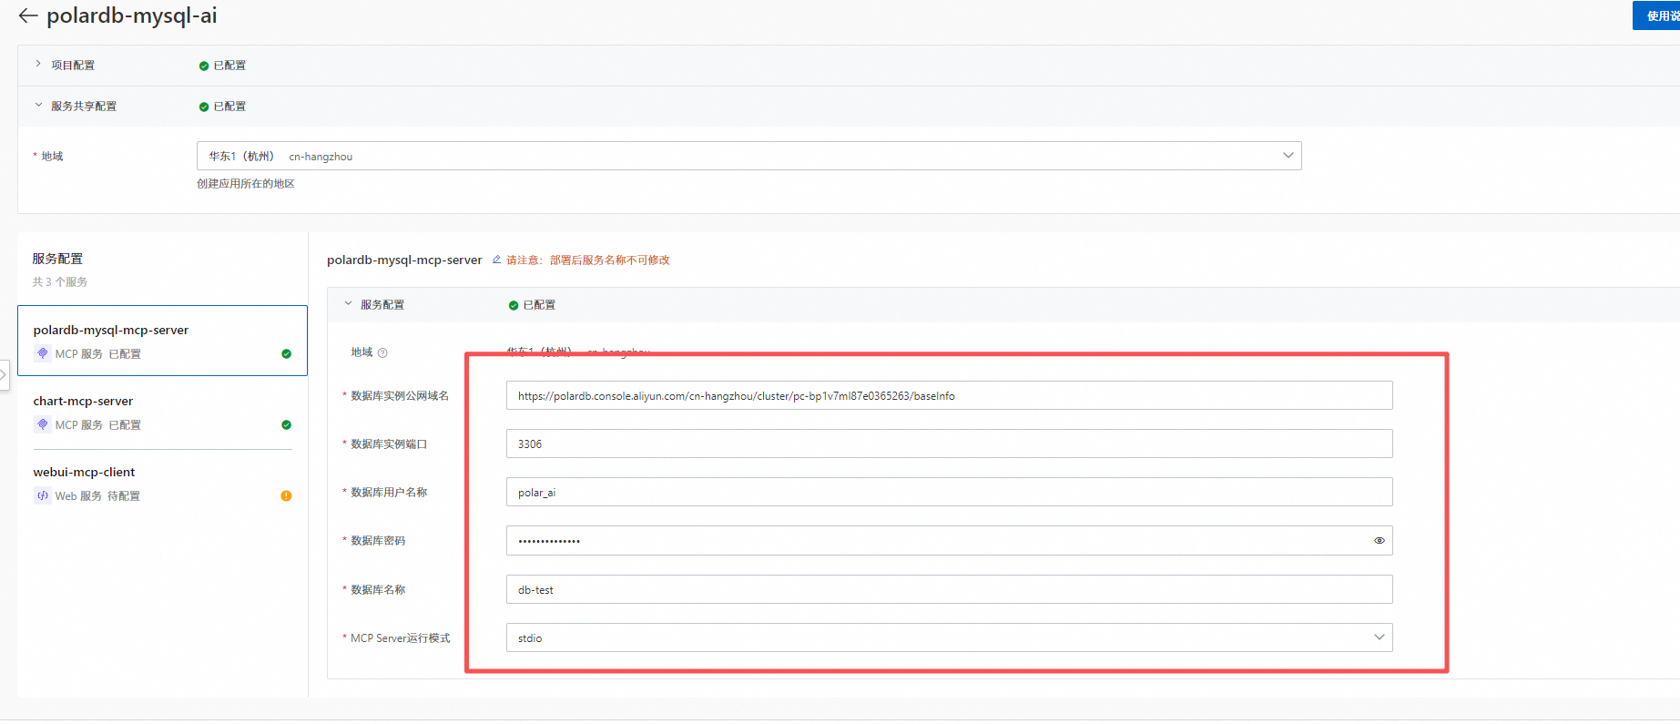Collapse the 服务配置 panel section

click(348, 304)
